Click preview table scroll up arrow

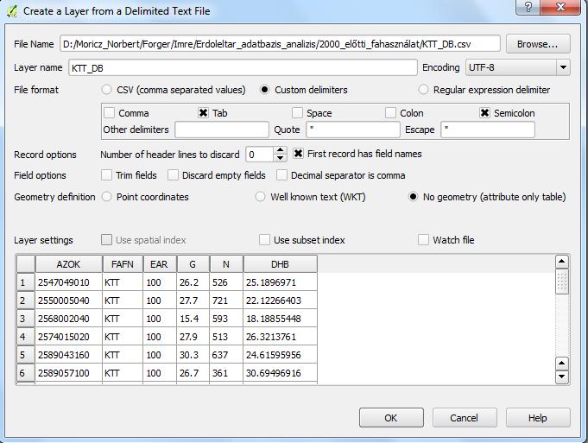click(562, 261)
